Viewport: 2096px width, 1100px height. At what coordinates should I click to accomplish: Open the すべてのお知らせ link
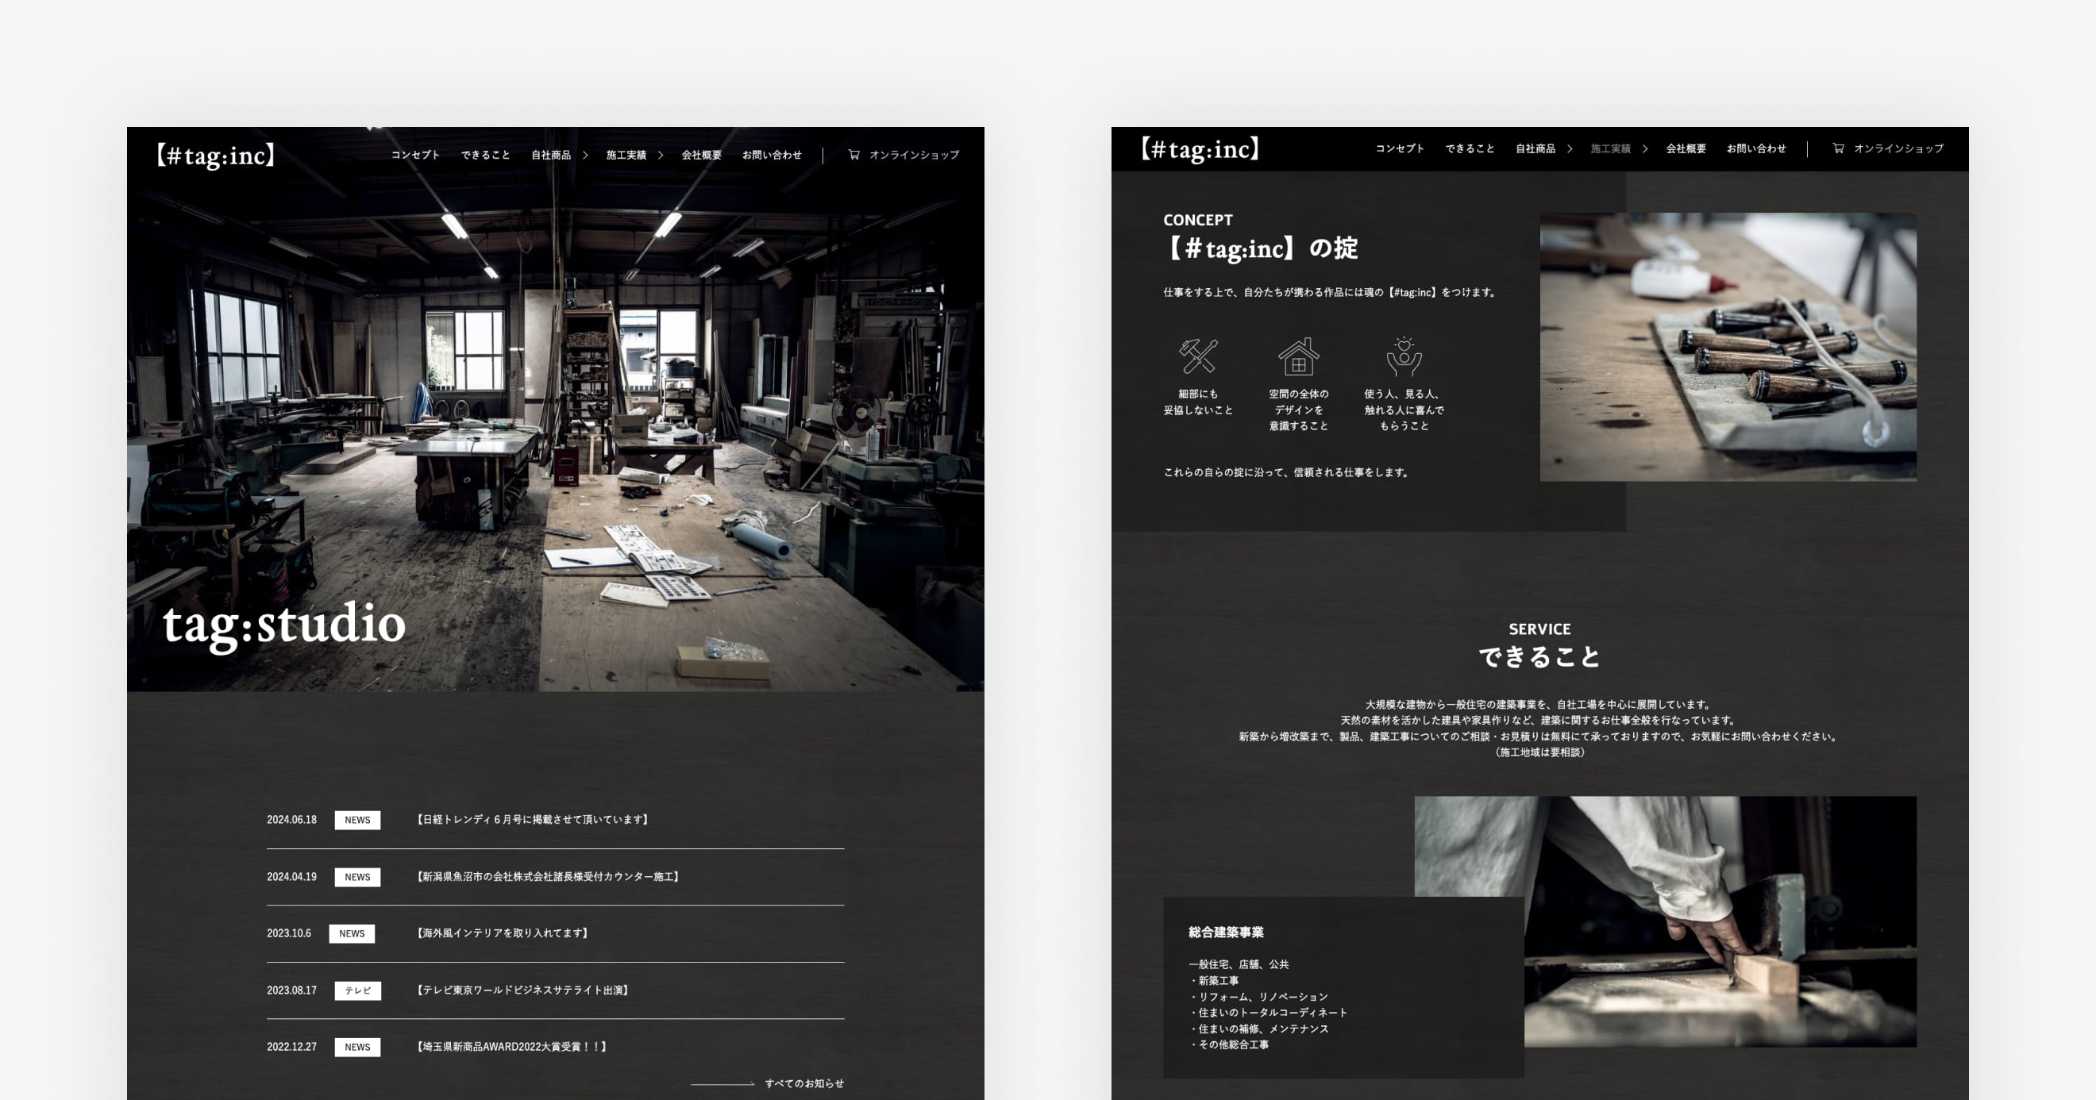coord(803,1083)
